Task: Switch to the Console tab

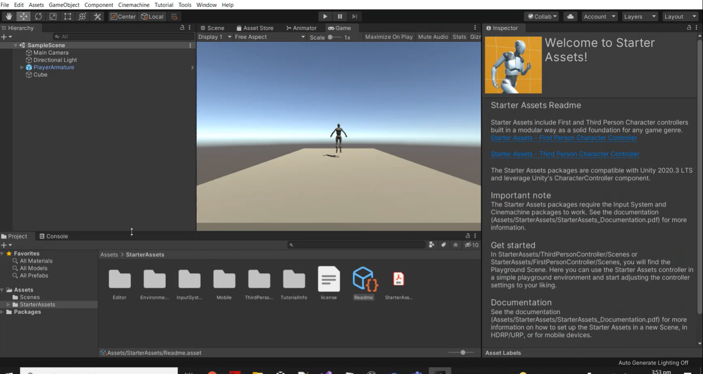Action: coord(54,236)
